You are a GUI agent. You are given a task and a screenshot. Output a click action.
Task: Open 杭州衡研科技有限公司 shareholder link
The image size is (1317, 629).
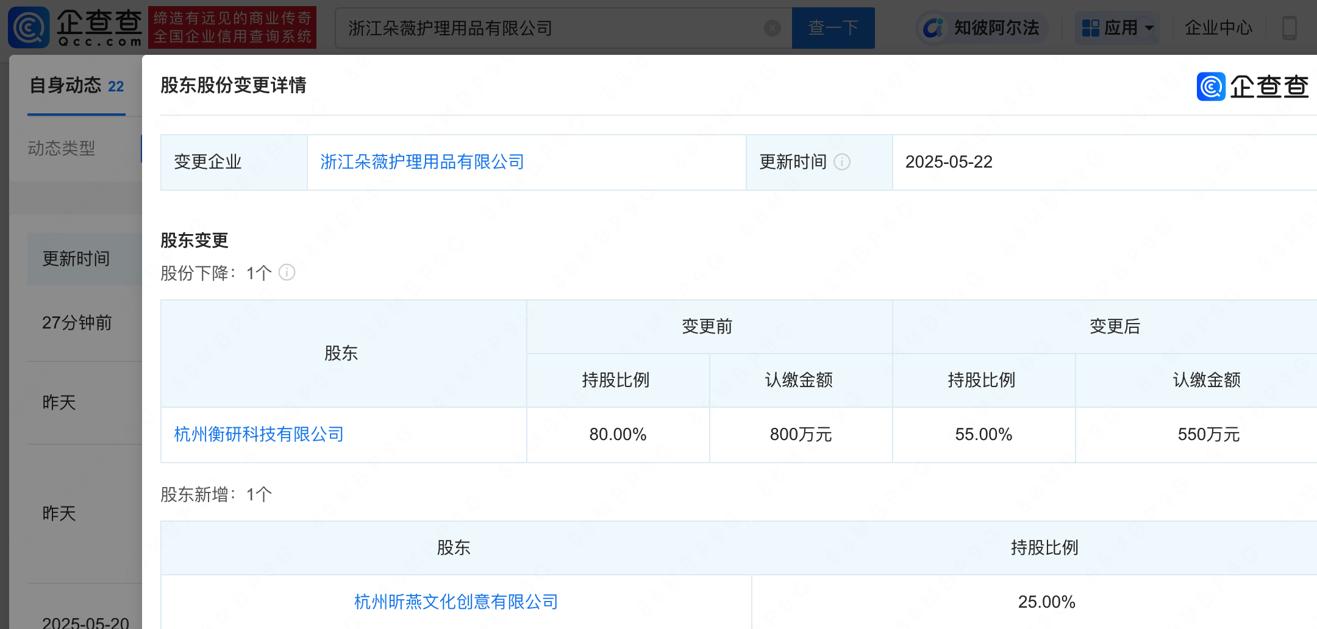[259, 435]
